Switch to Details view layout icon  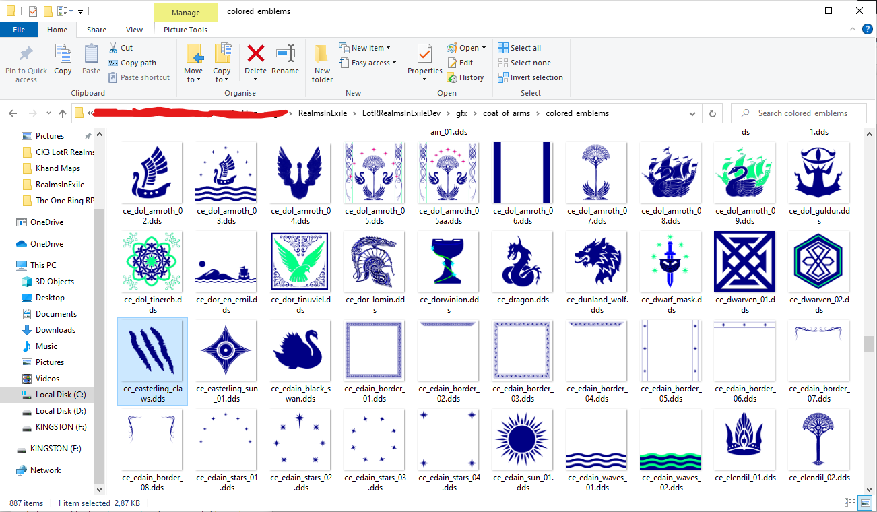pos(849,503)
